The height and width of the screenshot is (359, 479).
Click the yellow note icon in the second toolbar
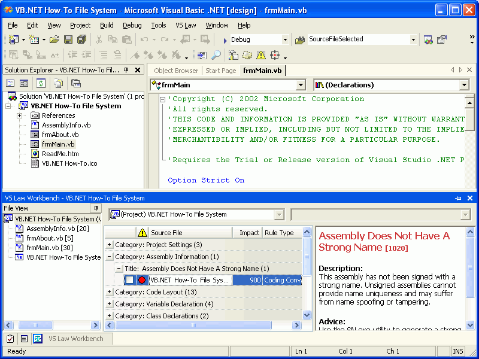pos(247,55)
